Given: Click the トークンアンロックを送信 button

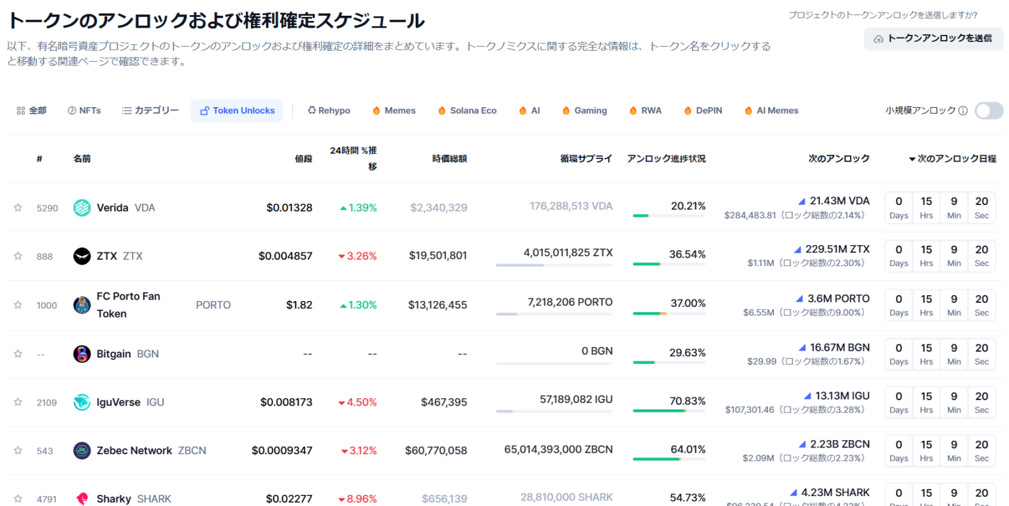Looking at the screenshot, I should 933,39.
